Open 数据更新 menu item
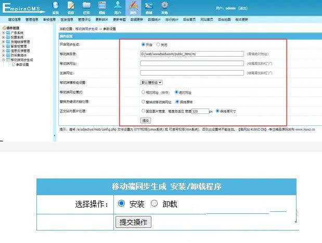Viewport: 322px width, 243px height. 137,20
